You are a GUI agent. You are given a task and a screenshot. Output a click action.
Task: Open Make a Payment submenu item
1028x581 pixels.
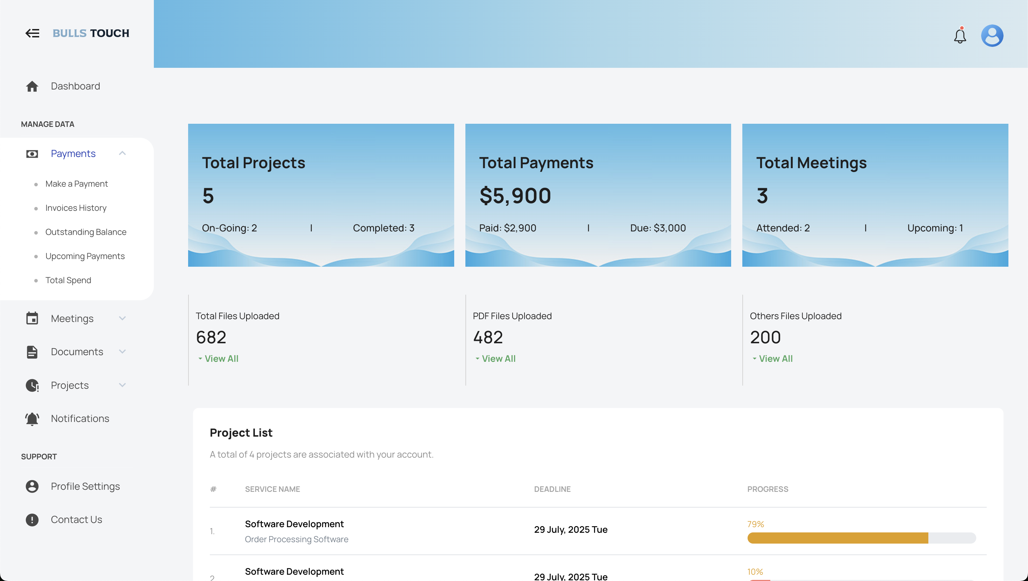tap(77, 184)
